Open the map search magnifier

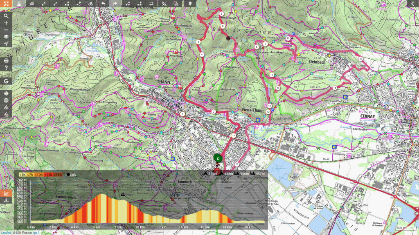tap(6, 16)
